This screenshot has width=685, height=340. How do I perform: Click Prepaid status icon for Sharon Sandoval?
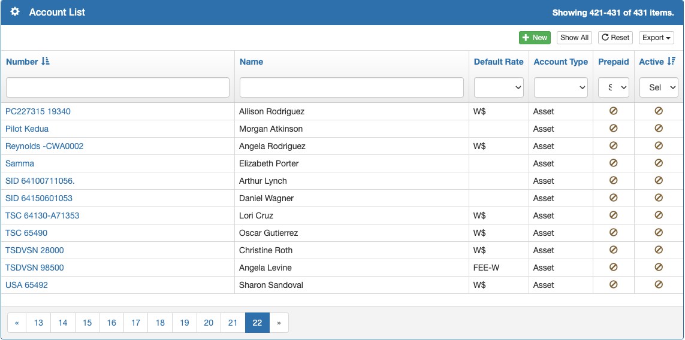[613, 284]
